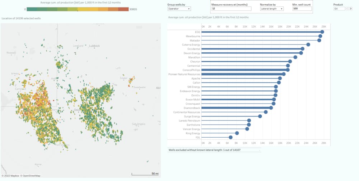Click the SM Energy operator label
Screen dimensions: 359x181
point(194,87)
